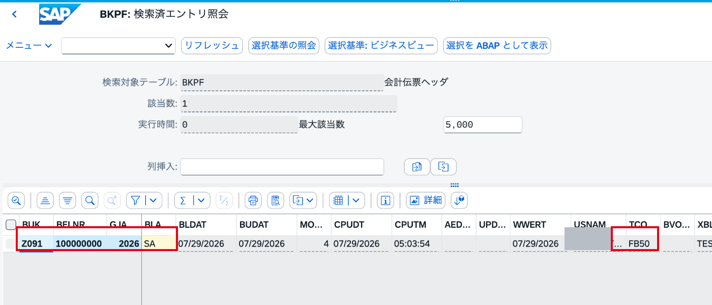Open the details view icon in the toolbar
Image resolution: width=712 pixels, height=305 pixels.
16,200
